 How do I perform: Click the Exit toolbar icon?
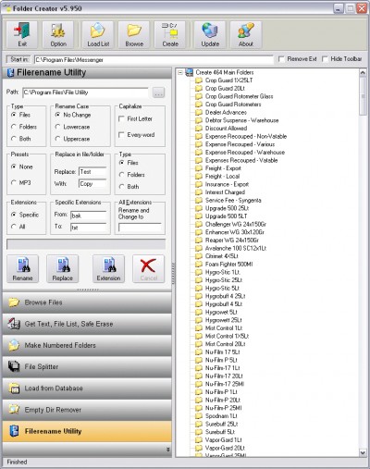(x=21, y=34)
